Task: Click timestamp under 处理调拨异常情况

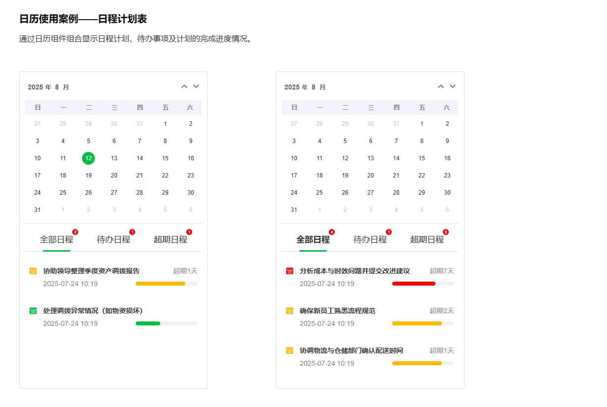Action: click(x=70, y=323)
